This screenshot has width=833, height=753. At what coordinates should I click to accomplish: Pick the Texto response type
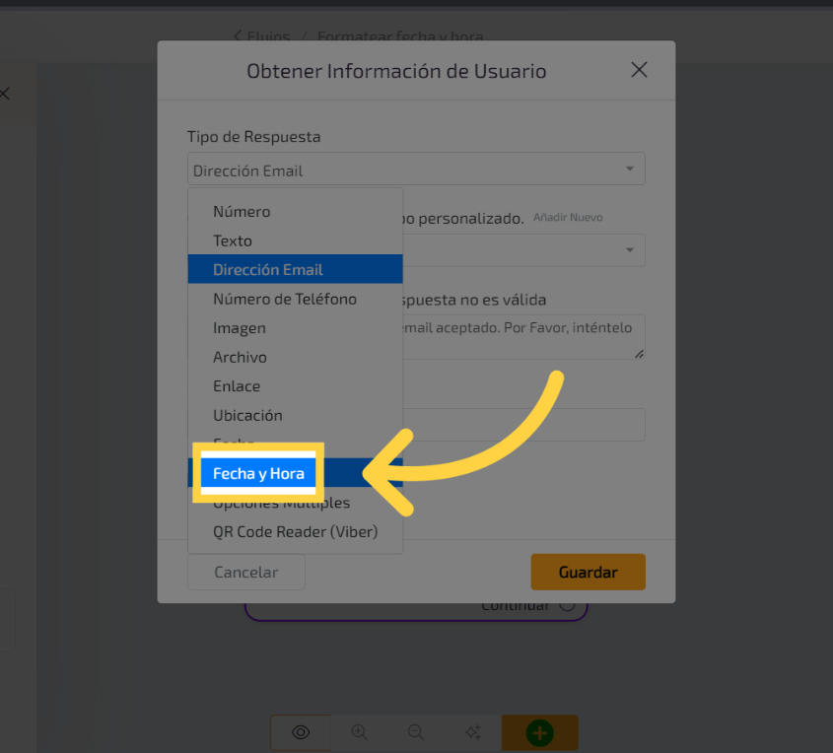tap(233, 240)
